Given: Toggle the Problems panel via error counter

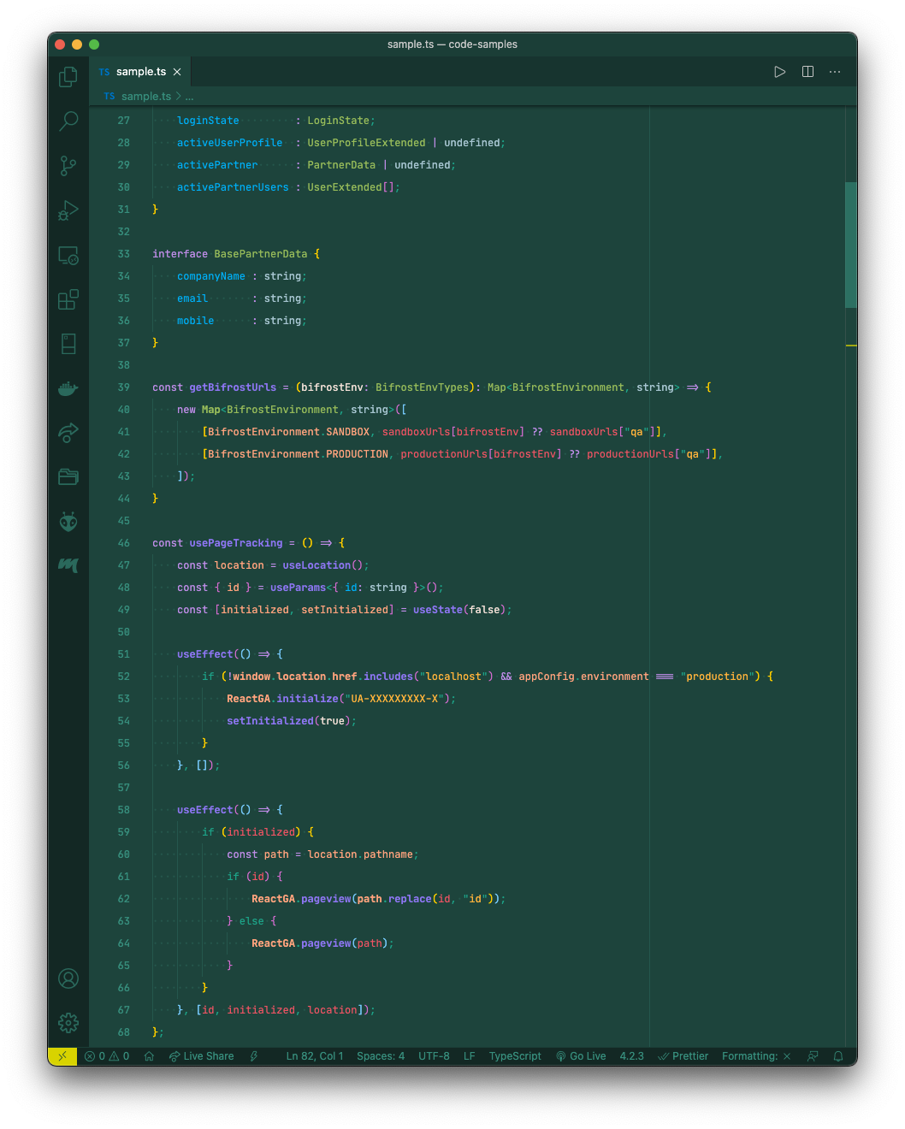Looking at the screenshot, I should 105,1056.
